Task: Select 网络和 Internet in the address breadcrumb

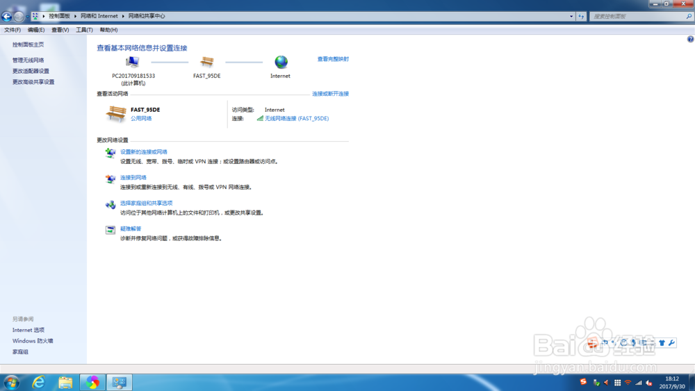Action: point(99,16)
